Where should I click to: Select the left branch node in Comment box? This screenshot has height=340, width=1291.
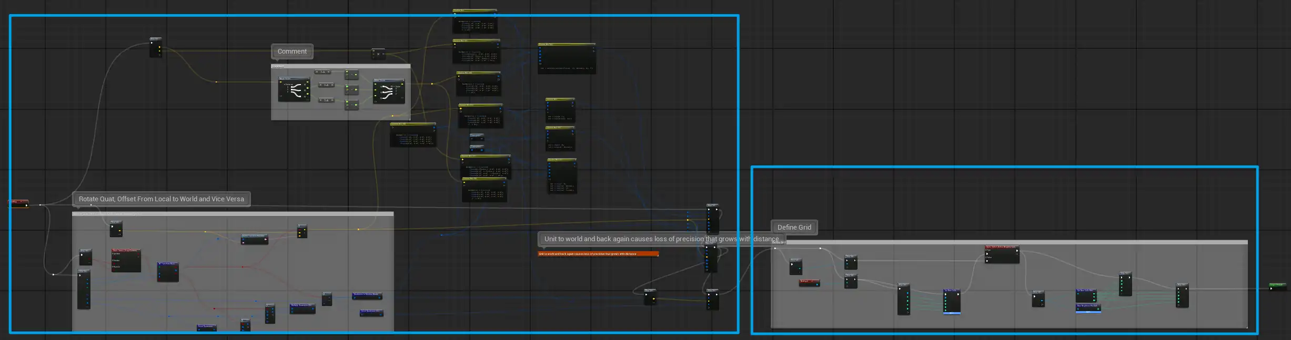[x=294, y=90]
